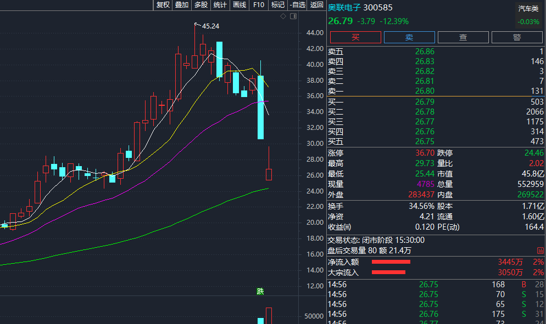The width and height of the screenshot is (546, 324).
Task: Click the diamond marker icon above chart
Action: pos(283,16)
